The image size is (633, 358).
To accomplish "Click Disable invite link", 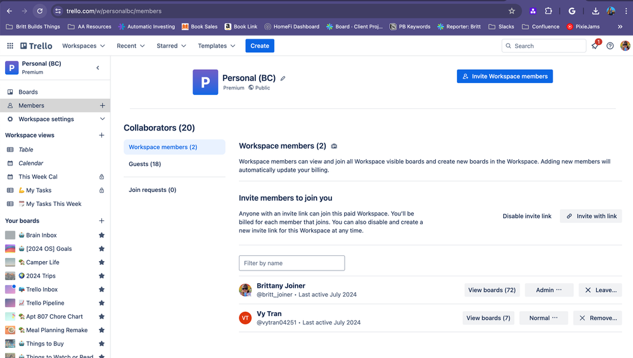I will click(527, 216).
